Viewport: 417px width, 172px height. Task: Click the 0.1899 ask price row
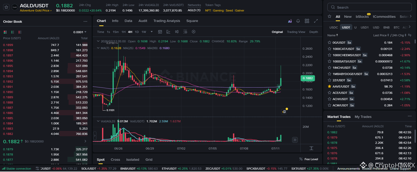(45, 45)
